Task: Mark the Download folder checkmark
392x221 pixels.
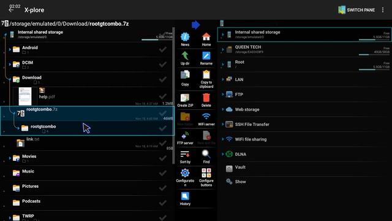Action: tap(163, 79)
